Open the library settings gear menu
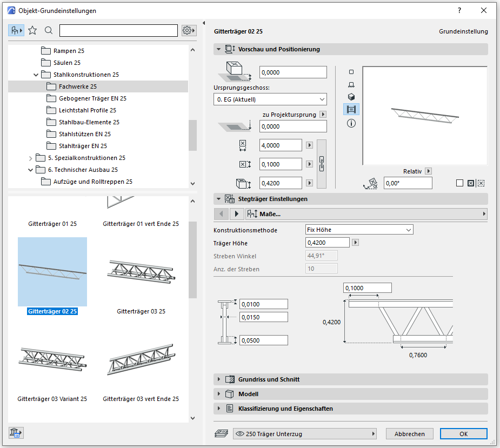500x448 pixels. tap(188, 30)
